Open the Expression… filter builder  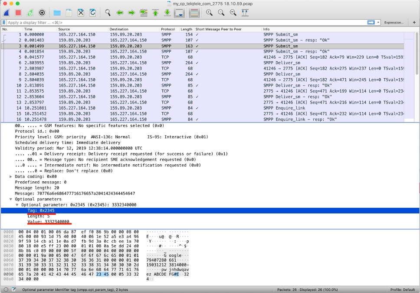point(394,22)
